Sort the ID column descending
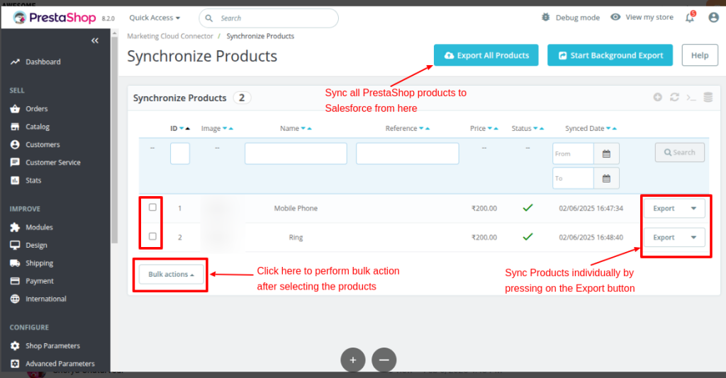726x378 pixels. pyautogui.click(x=181, y=128)
